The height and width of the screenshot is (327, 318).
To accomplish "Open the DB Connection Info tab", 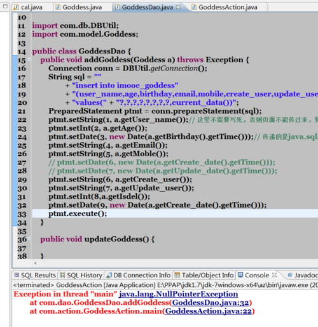I will pos(139,275).
